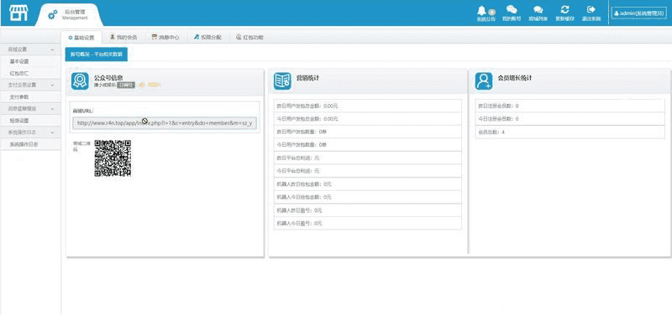Image resolution: width=672 pixels, height=315 pixels.
Task: Click the 商城URL label
Action: (x=83, y=111)
